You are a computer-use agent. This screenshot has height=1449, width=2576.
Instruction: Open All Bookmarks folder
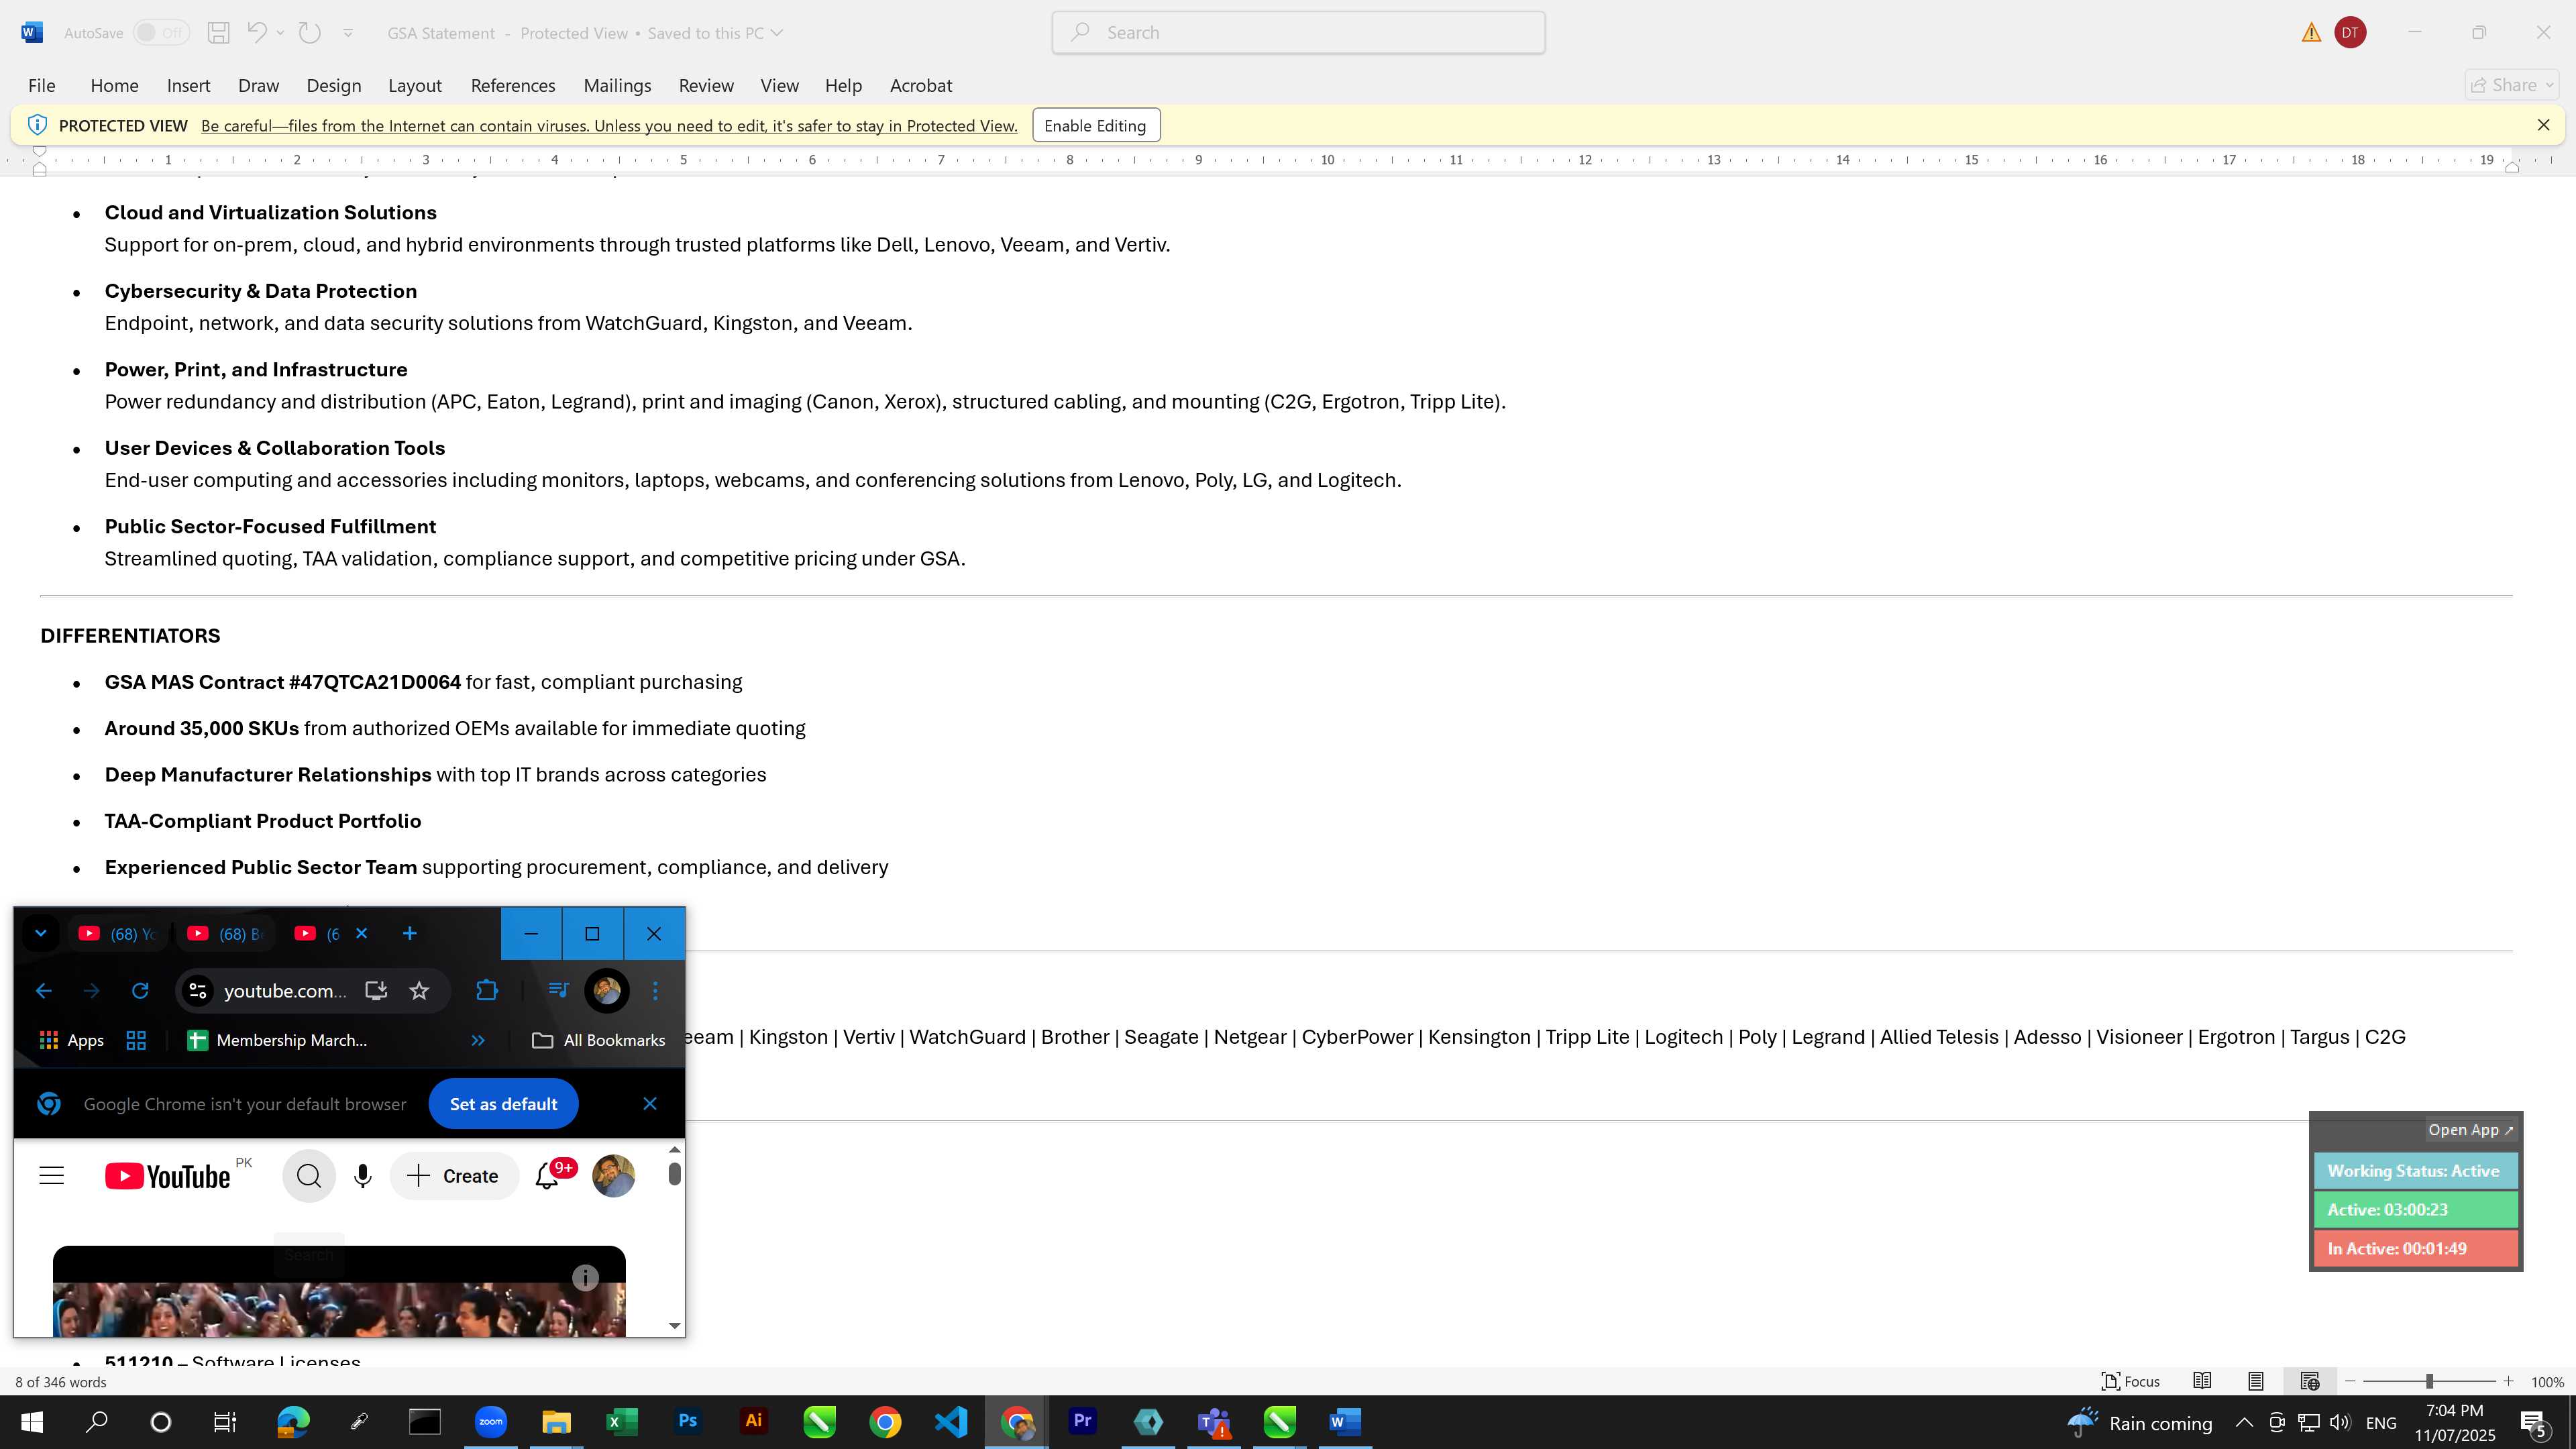598,1041
